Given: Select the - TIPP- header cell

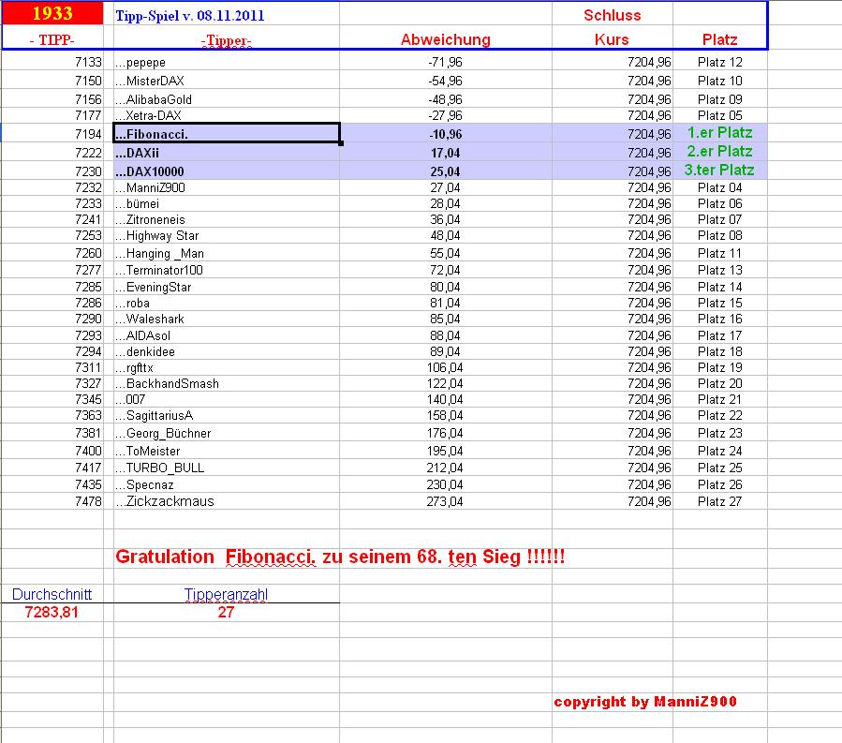Looking at the screenshot, I should point(52,39).
